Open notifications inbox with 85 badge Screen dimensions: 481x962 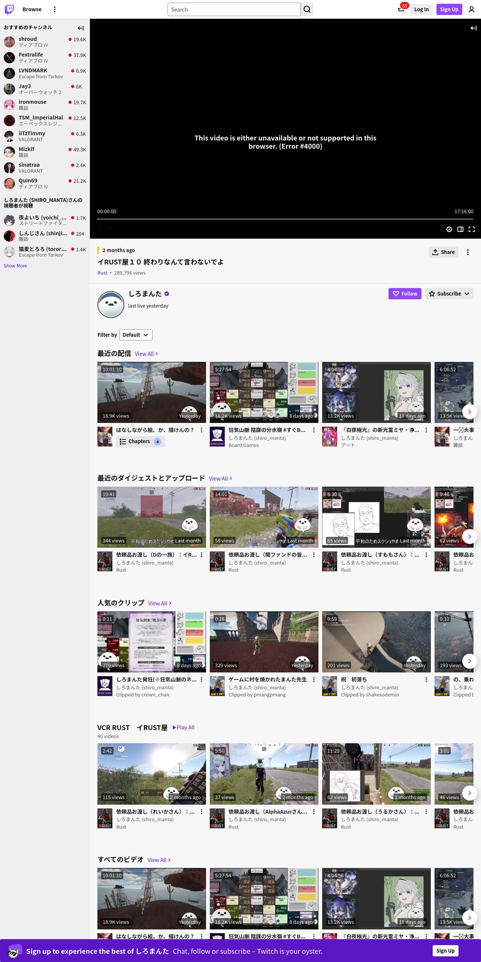click(401, 9)
